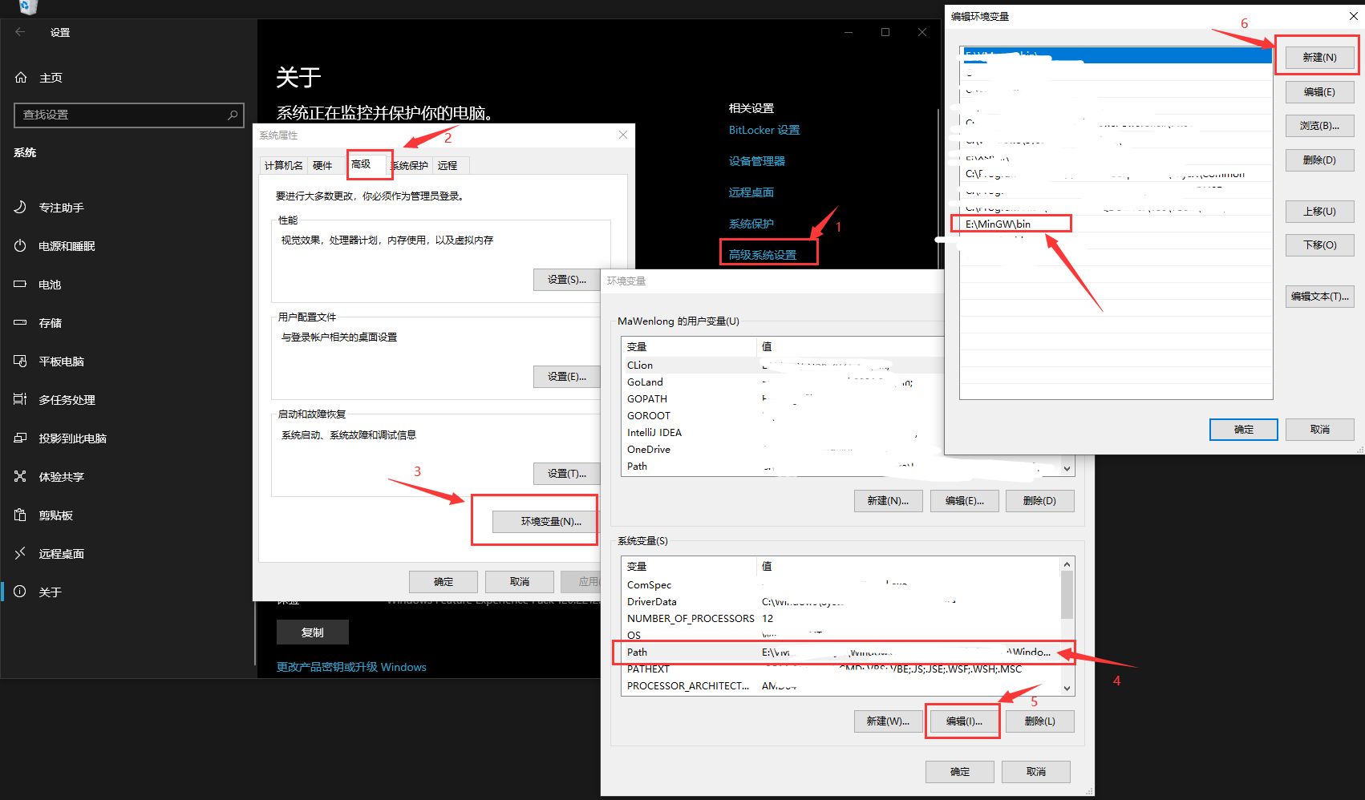Switch to Hardware (硬件) tab
Viewport: 1365px width, 800px height.
(322, 165)
